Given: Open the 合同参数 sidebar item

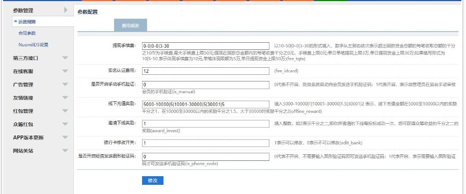Looking at the screenshot, I should (27, 33).
